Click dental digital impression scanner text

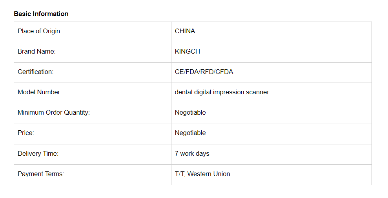pyautogui.click(x=222, y=92)
